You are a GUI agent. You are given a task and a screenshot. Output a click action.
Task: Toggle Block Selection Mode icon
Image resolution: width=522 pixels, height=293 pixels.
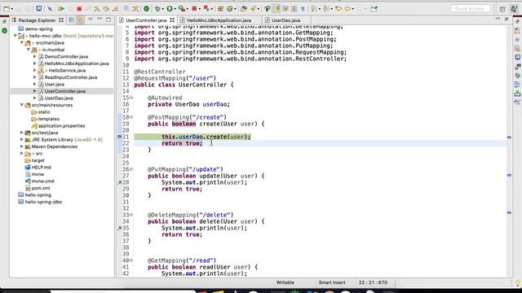[x=294, y=9]
